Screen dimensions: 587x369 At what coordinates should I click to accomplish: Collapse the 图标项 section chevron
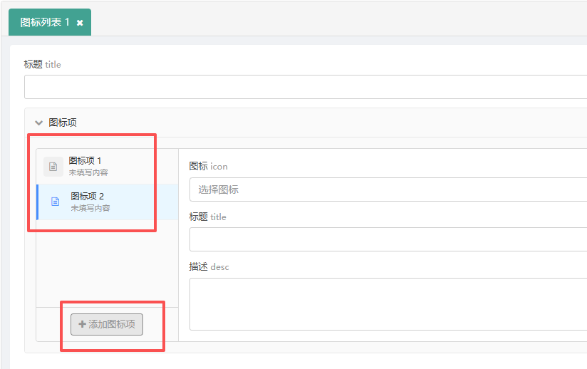(x=38, y=123)
